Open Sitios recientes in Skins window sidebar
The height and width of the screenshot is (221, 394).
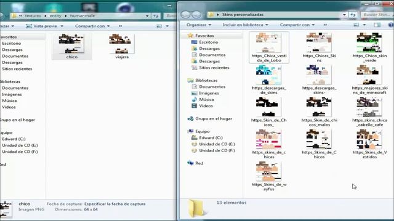[214, 68]
